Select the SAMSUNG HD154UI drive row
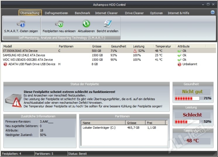Viewport: 218px width, 157px height. pos(24,55)
